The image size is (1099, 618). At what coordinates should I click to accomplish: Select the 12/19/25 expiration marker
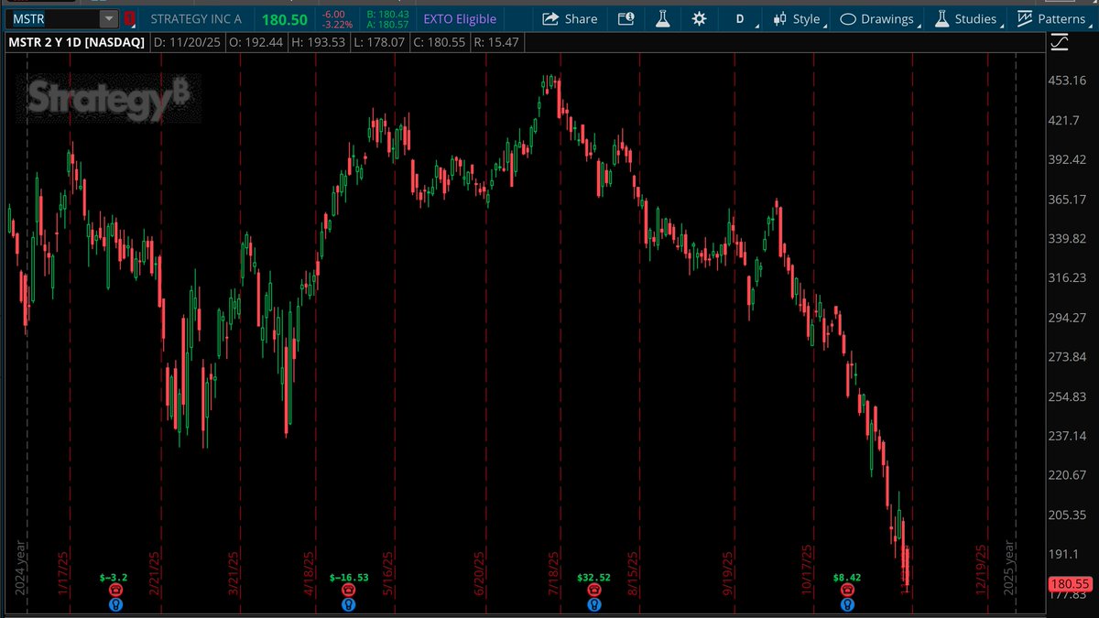coord(982,571)
